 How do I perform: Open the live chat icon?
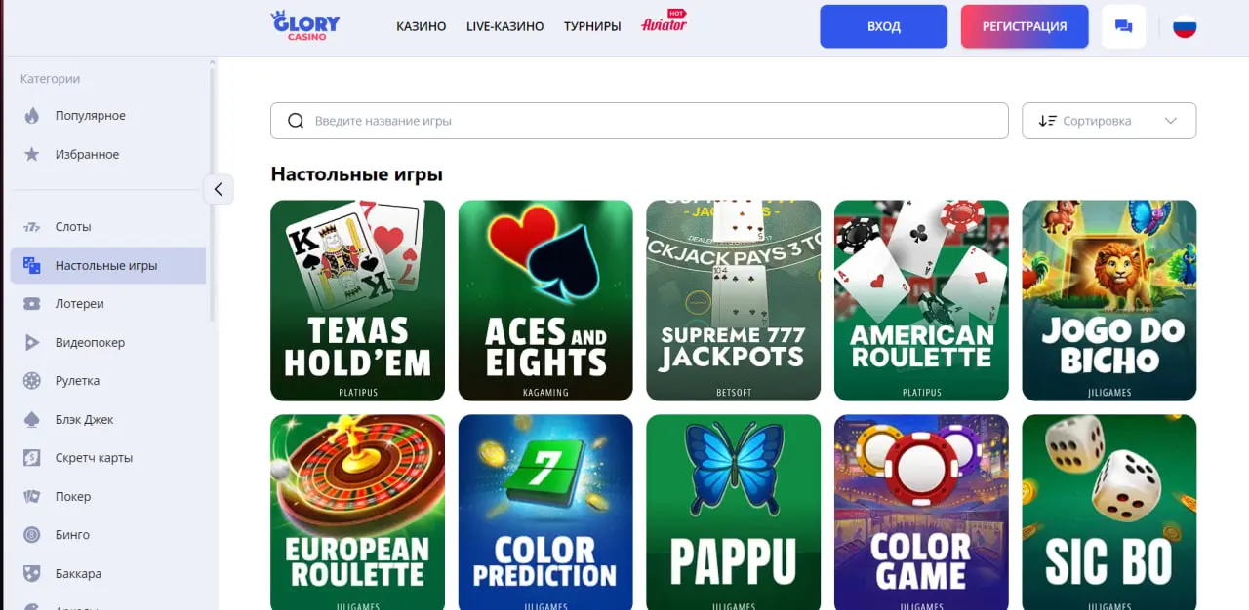pyautogui.click(x=1123, y=26)
